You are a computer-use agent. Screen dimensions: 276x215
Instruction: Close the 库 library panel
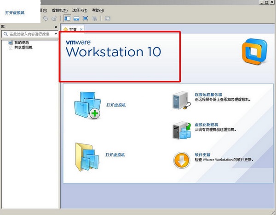coord(56,27)
